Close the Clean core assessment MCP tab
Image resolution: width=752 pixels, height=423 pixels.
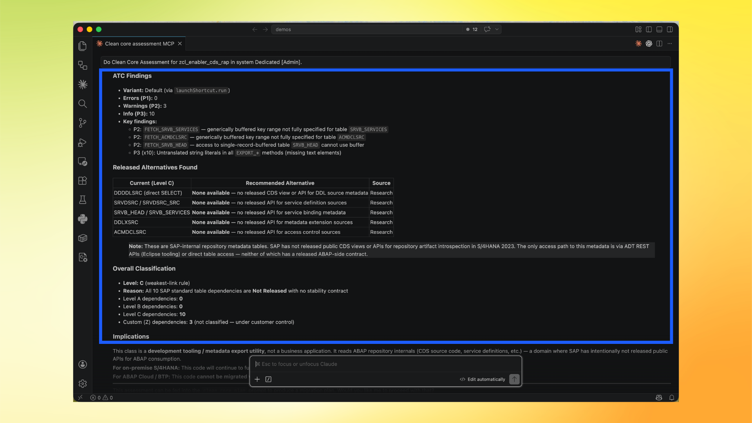tap(180, 43)
